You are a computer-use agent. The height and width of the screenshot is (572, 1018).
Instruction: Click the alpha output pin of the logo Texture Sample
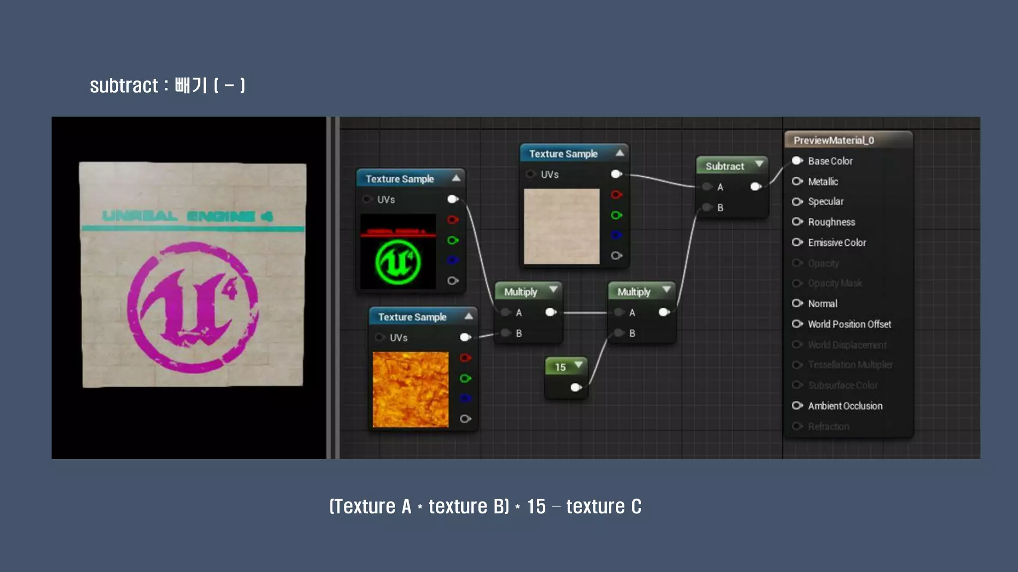point(453,281)
